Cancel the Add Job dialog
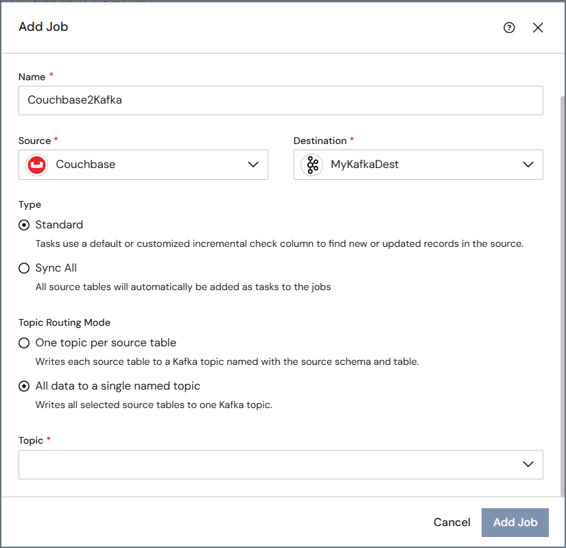 tap(452, 523)
